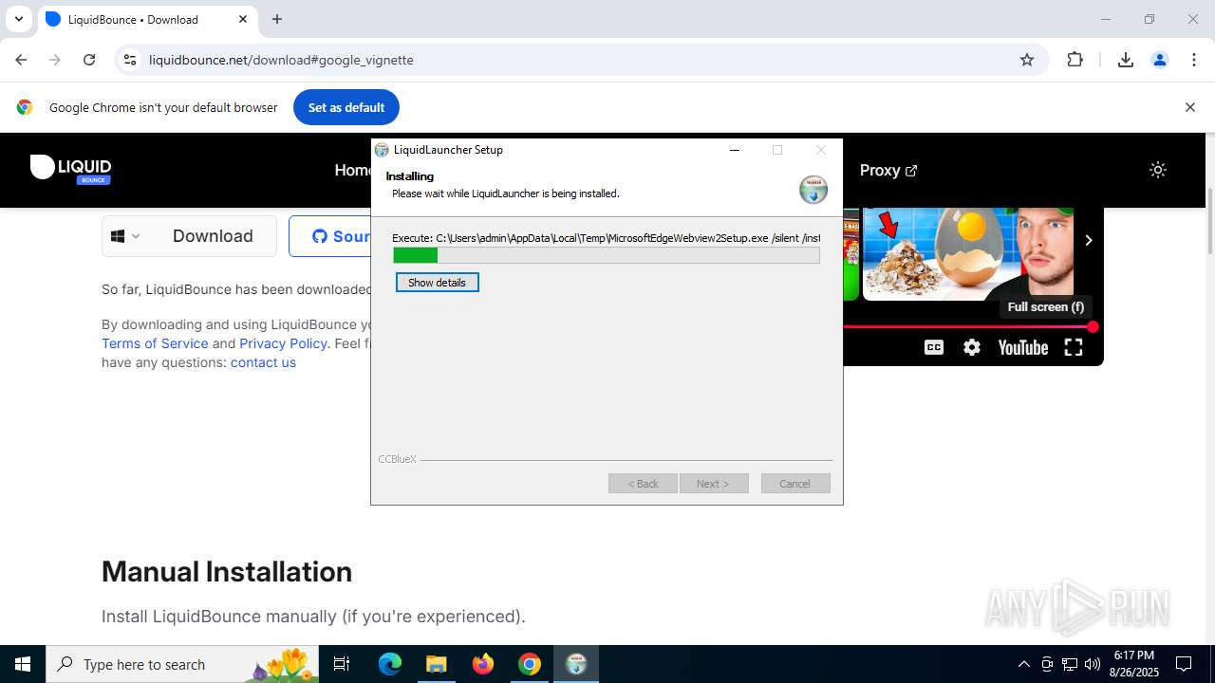The height and width of the screenshot is (683, 1215).
Task: Click the LiquidBounce logo on the website
Action: click(x=71, y=169)
